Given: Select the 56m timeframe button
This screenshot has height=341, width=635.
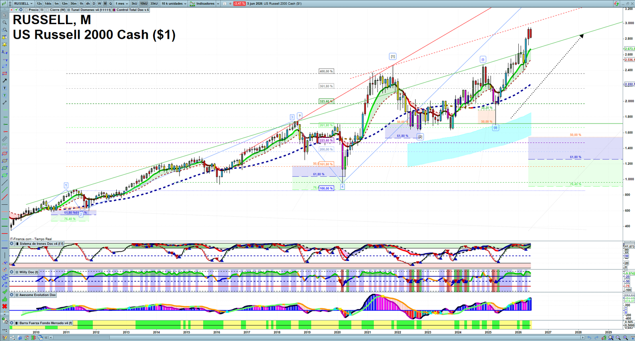Looking at the screenshot, I should [x=73, y=4].
